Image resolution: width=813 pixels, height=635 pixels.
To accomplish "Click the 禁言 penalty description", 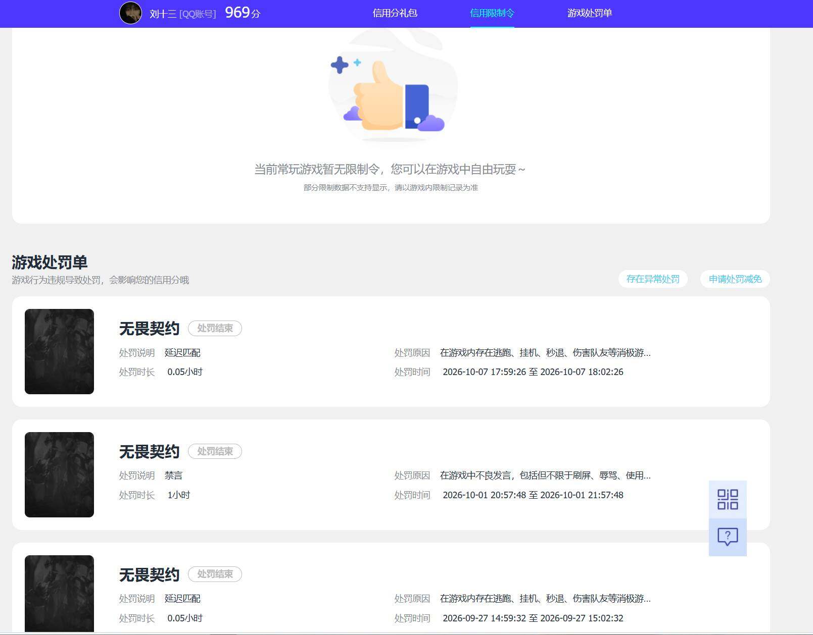I will click(173, 475).
